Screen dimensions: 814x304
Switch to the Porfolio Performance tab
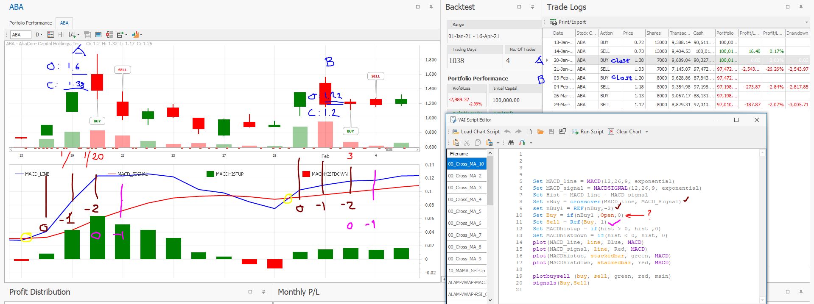(31, 23)
